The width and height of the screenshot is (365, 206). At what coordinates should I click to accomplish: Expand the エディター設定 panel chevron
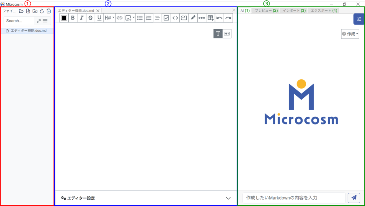[228, 198]
